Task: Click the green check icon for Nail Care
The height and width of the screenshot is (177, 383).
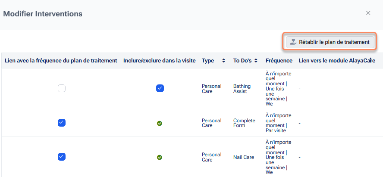Action: pyautogui.click(x=160, y=157)
